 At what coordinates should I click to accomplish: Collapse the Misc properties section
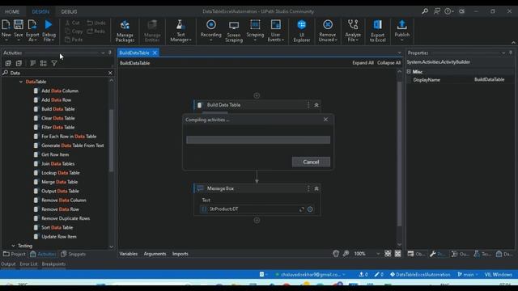409,72
